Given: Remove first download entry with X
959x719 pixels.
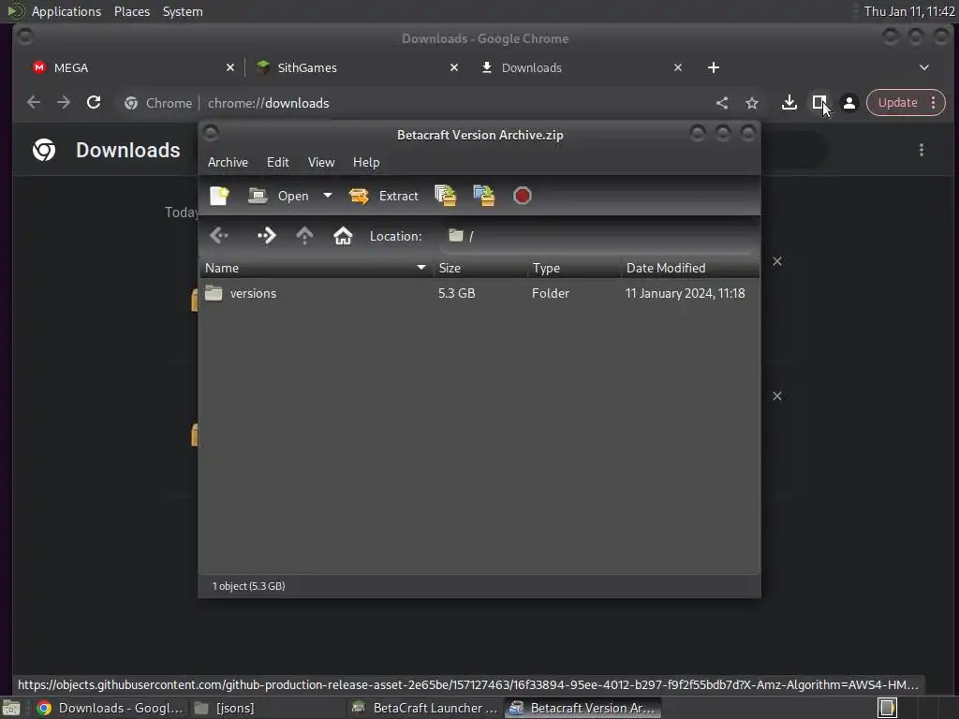Looking at the screenshot, I should [x=777, y=262].
